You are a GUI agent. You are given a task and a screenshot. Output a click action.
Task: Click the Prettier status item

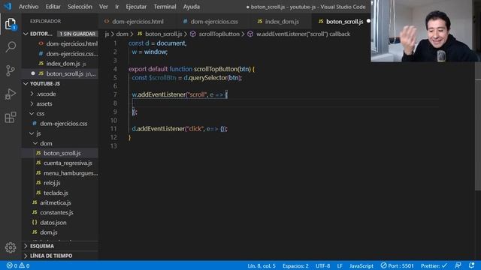(x=434, y=265)
